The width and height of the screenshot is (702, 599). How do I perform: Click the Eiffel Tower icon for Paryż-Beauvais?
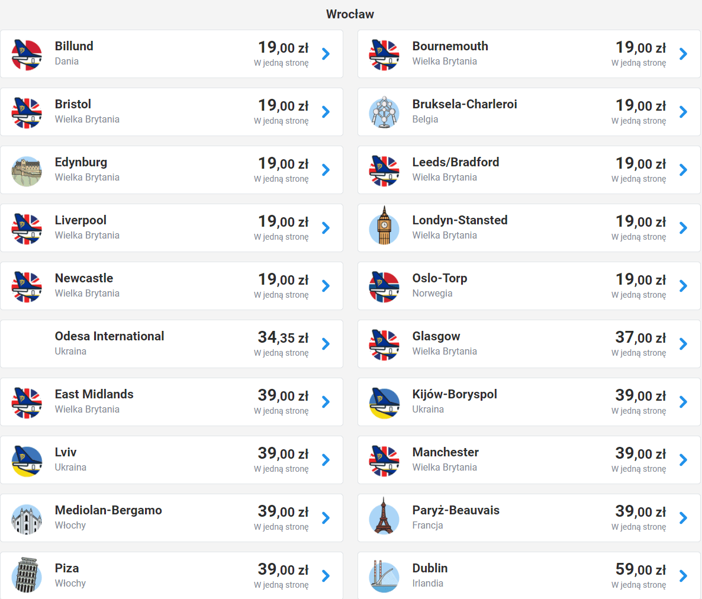pyautogui.click(x=384, y=519)
